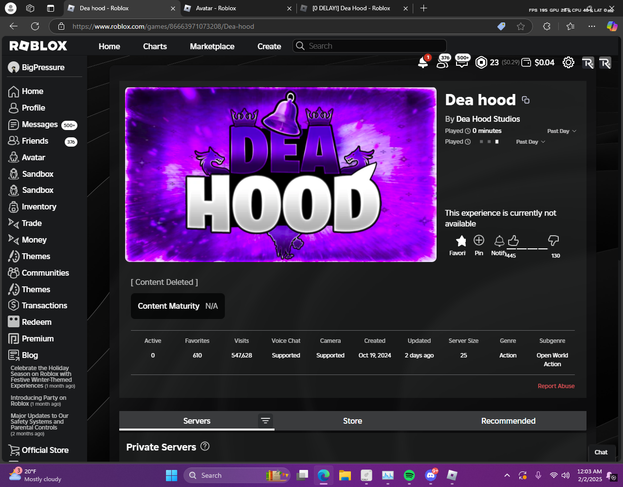Open Create in Roblox top navigation
Image resolution: width=623 pixels, height=487 pixels.
[269, 46]
